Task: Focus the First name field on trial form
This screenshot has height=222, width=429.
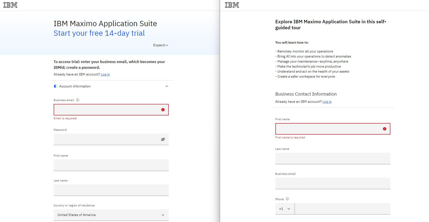Action: coord(111,165)
